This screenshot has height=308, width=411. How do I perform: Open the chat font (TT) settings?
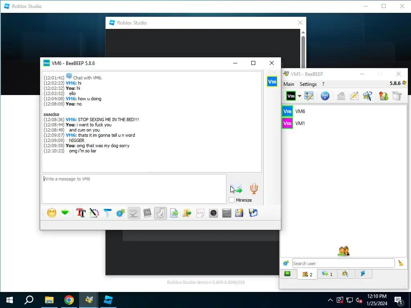pos(81,213)
